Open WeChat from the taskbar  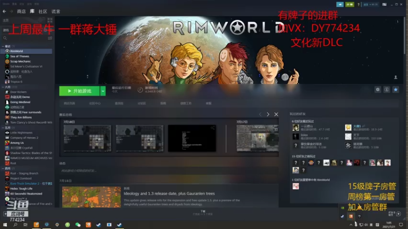pos(78,224)
